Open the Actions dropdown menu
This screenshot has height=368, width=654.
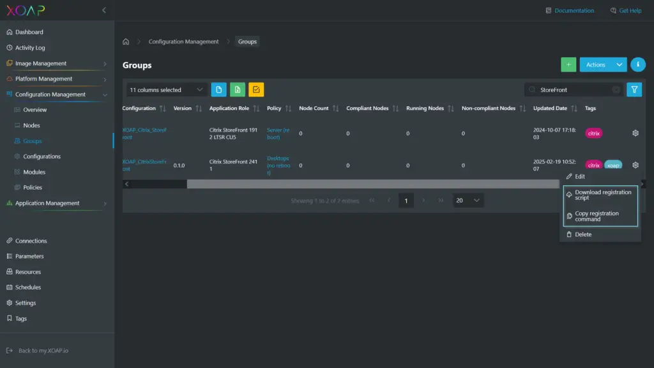[x=603, y=65]
